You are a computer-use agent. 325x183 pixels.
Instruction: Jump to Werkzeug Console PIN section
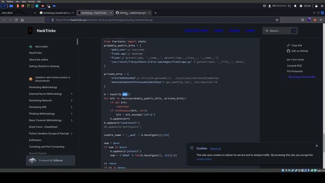(x=302, y=77)
